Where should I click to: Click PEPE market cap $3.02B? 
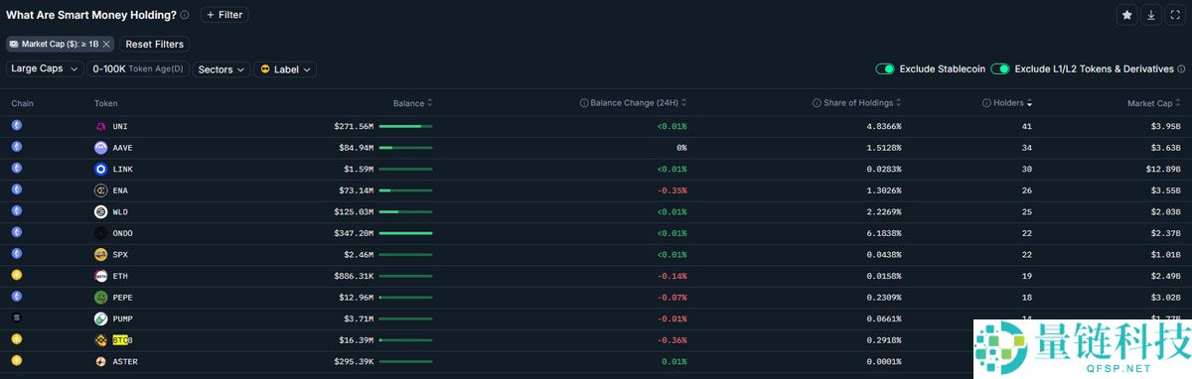click(1167, 298)
